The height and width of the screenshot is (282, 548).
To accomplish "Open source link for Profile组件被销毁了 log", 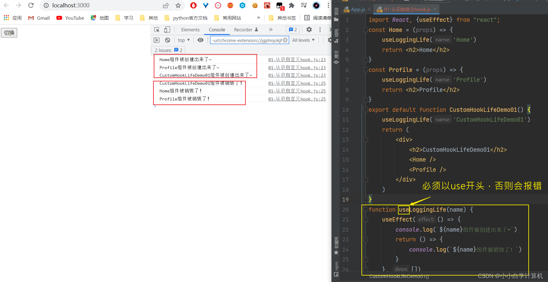I will click(297, 99).
